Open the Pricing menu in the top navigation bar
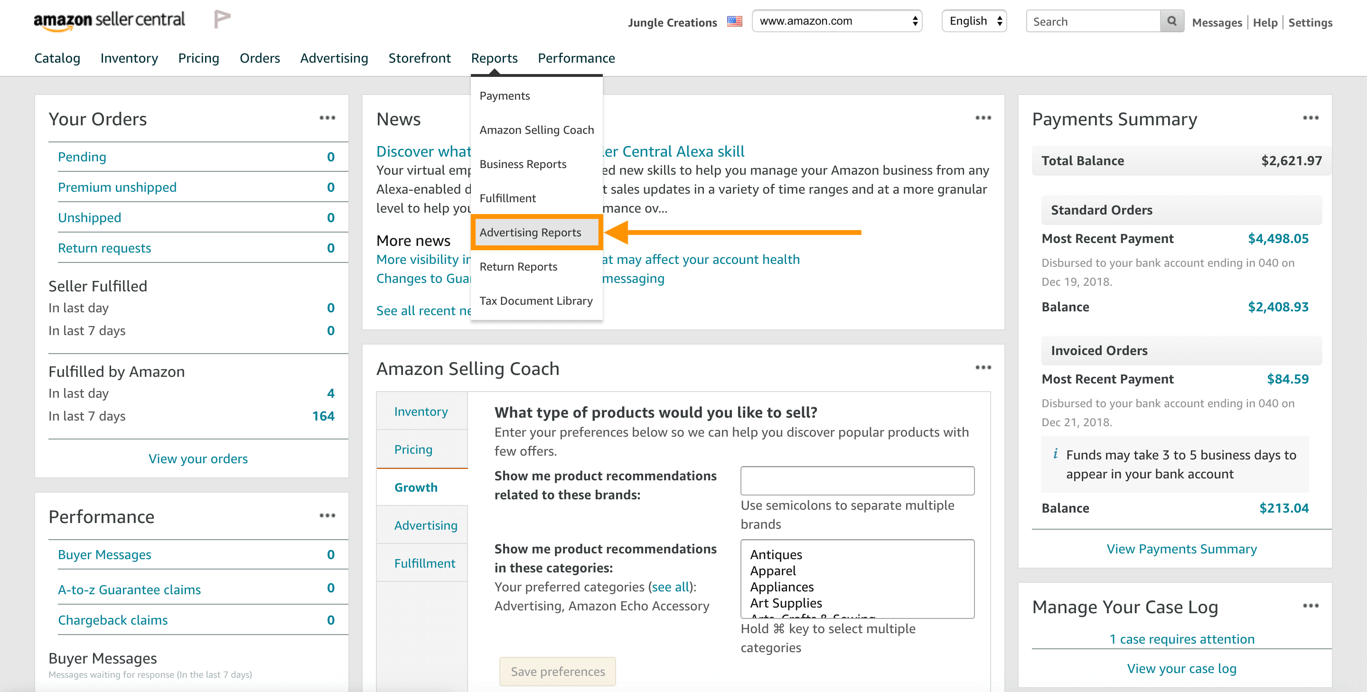This screenshot has width=1367, height=692. coord(198,58)
